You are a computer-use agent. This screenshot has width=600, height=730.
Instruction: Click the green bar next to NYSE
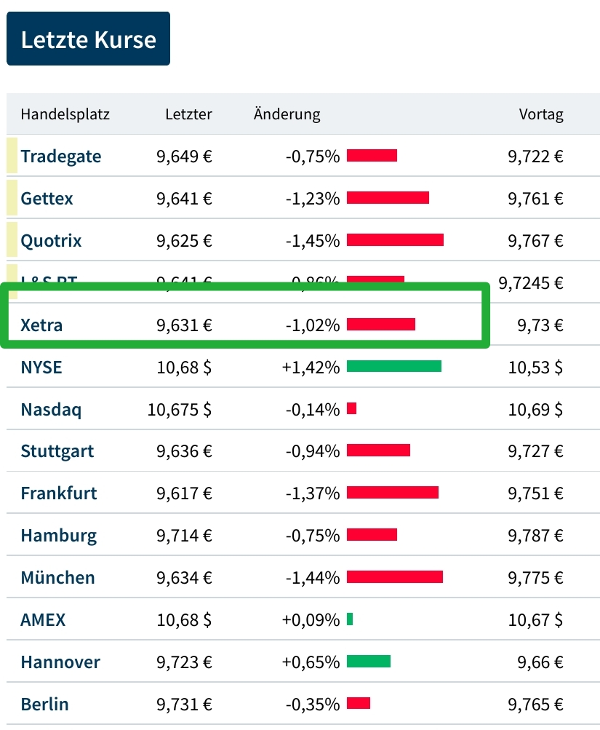pyautogui.click(x=394, y=367)
